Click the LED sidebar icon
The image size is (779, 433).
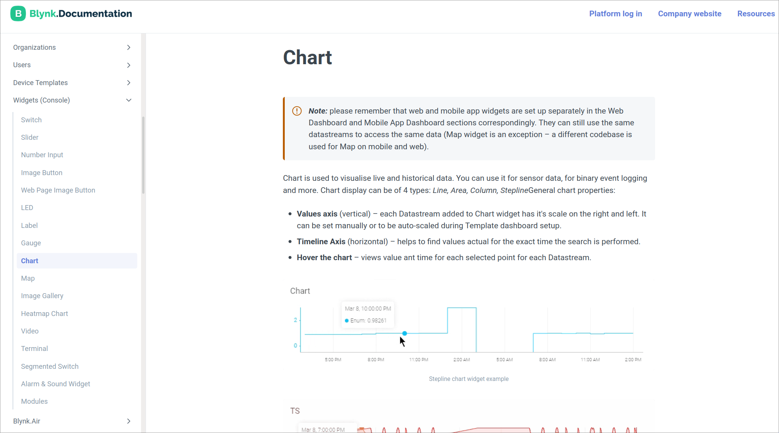click(27, 207)
